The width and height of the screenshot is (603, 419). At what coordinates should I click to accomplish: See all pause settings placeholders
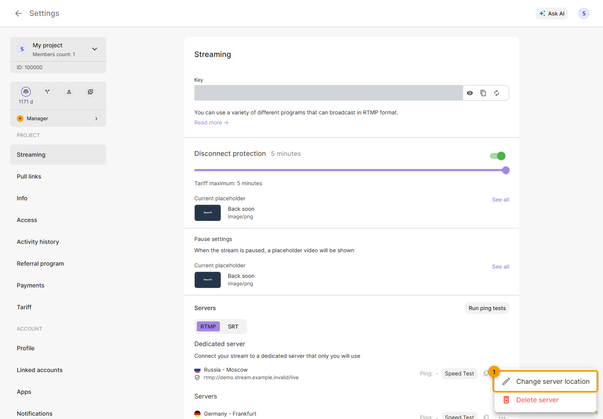click(500, 267)
